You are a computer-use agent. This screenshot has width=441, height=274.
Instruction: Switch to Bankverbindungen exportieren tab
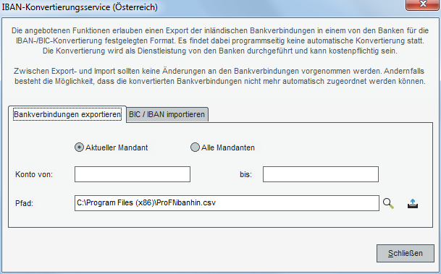[x=67, y=114]
